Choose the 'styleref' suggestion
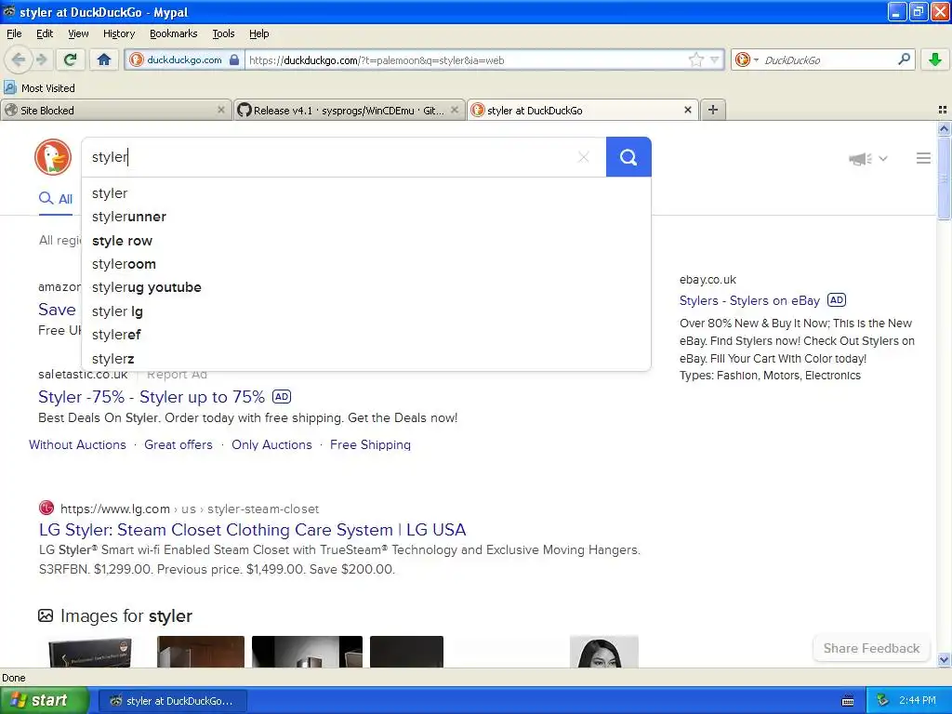 click(x=366, y=335)
